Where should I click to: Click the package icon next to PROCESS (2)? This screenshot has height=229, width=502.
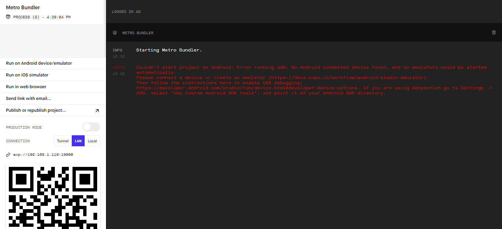coord(8,17)
